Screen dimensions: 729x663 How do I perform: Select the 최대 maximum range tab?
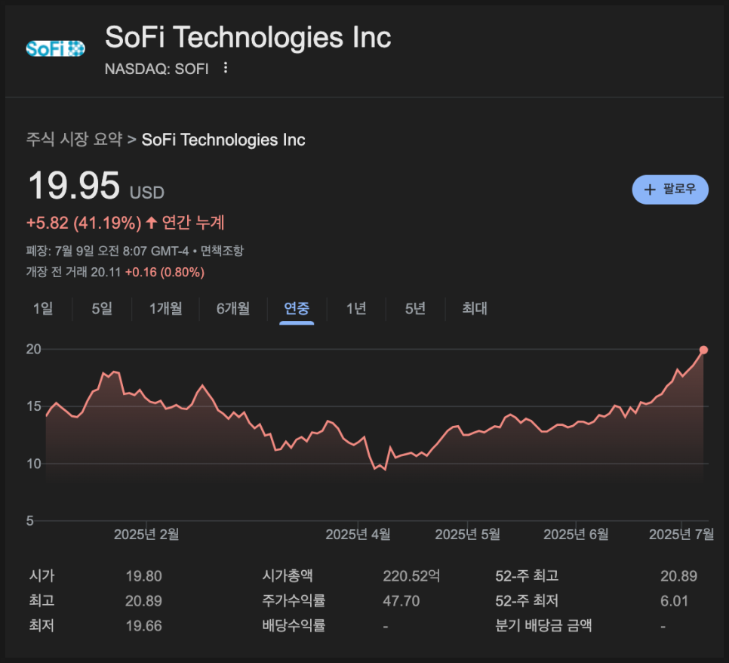pyautogui.click(x=474, y=309)
